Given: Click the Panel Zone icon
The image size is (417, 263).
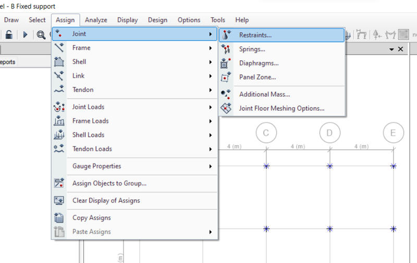Looking at the screenshot, I should 226,77.
